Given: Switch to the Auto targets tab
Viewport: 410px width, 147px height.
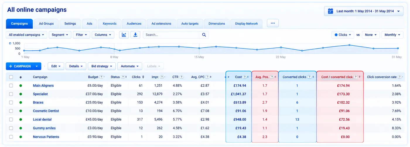Looking at the screenshot, I should pyautogui.click(x=190, y=24).
